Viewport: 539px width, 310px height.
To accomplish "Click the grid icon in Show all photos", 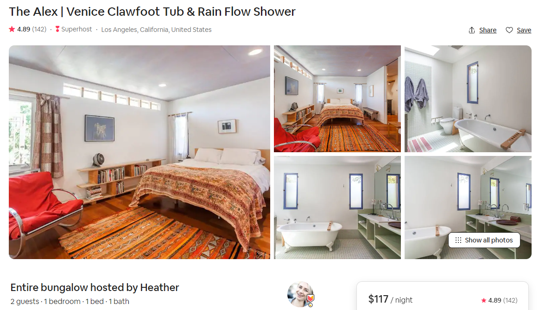I will point(458,240).
